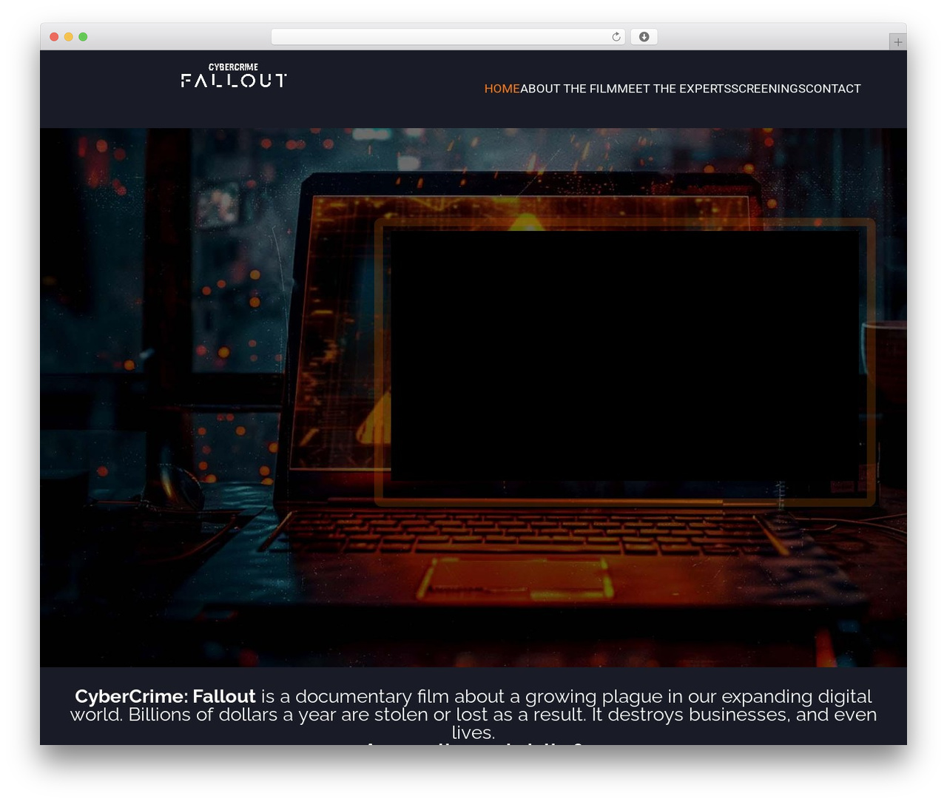The height and width of the screenshot is (802, 947).
Task: Add a new browser tab
Action: 897,42
